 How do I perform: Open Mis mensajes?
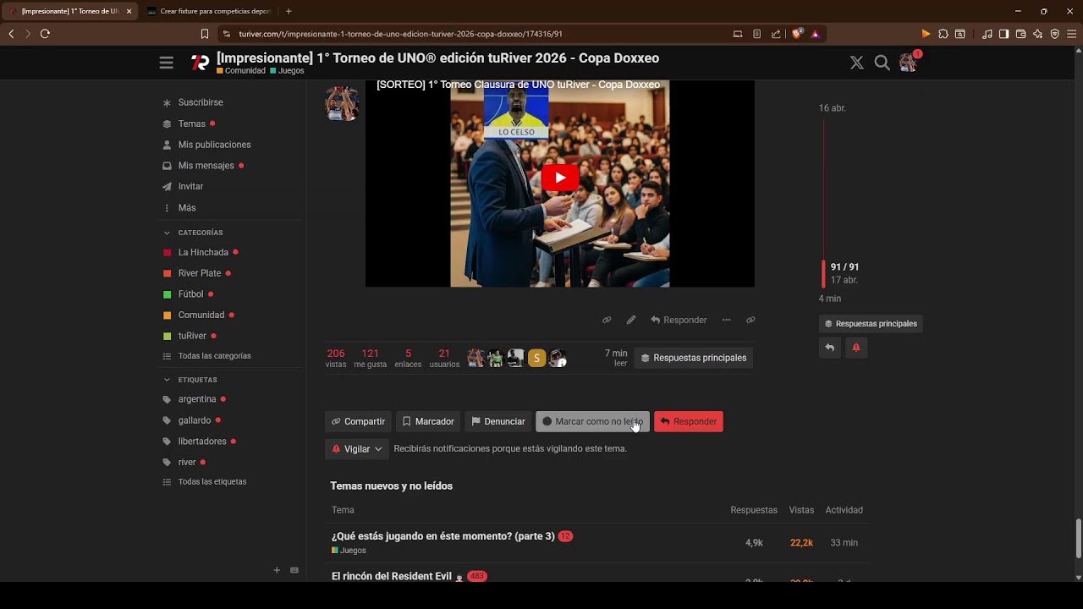[x=206, y=166]
